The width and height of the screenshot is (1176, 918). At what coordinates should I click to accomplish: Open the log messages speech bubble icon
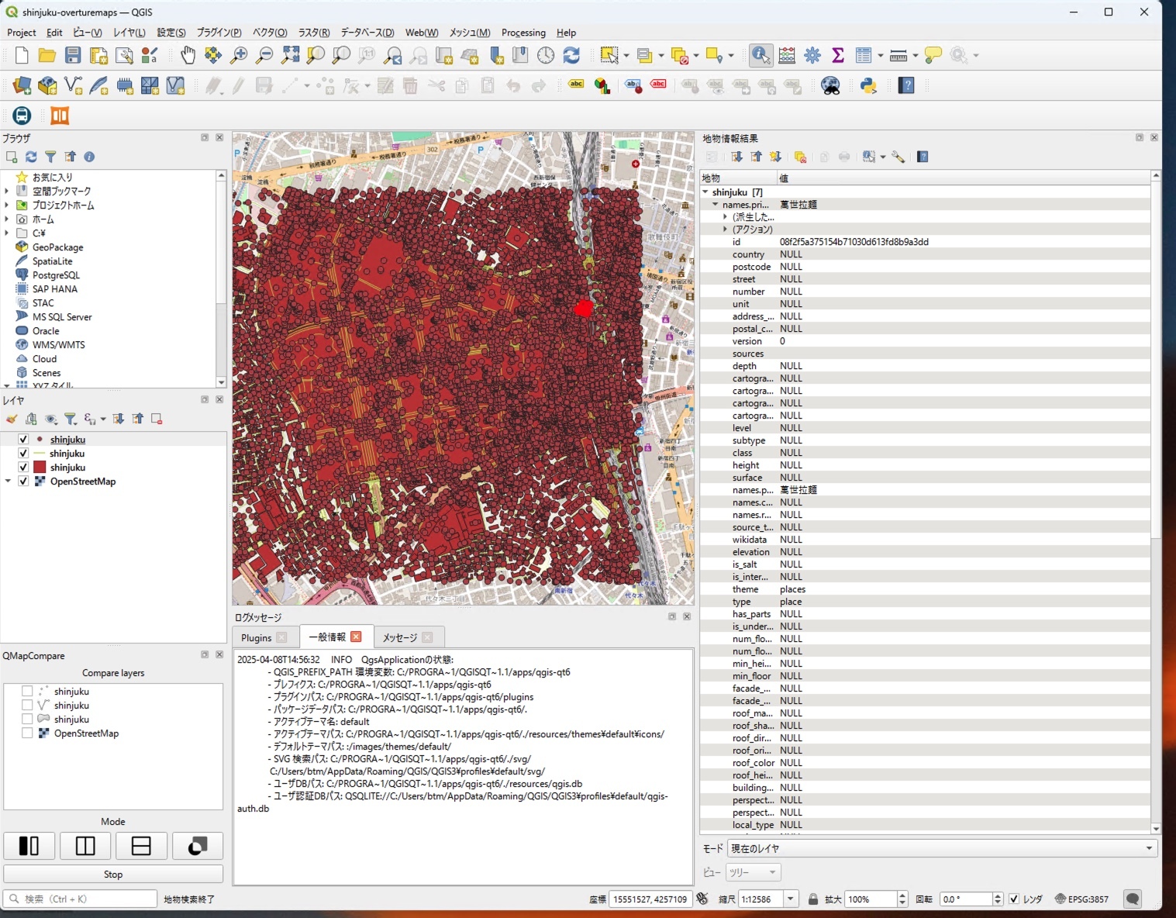click(1133, 899)
